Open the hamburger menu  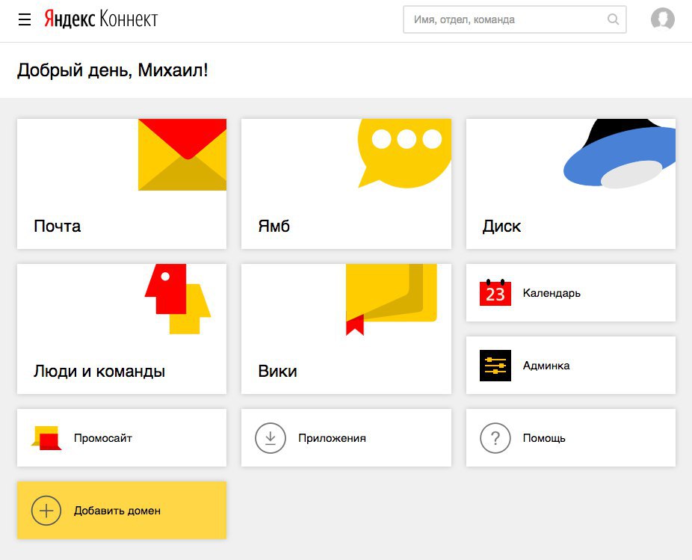(25, 19)
